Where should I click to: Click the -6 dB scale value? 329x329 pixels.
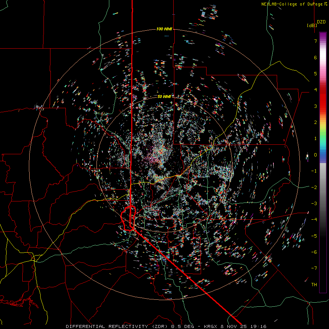pyautogui.click(x=314, y=252)
